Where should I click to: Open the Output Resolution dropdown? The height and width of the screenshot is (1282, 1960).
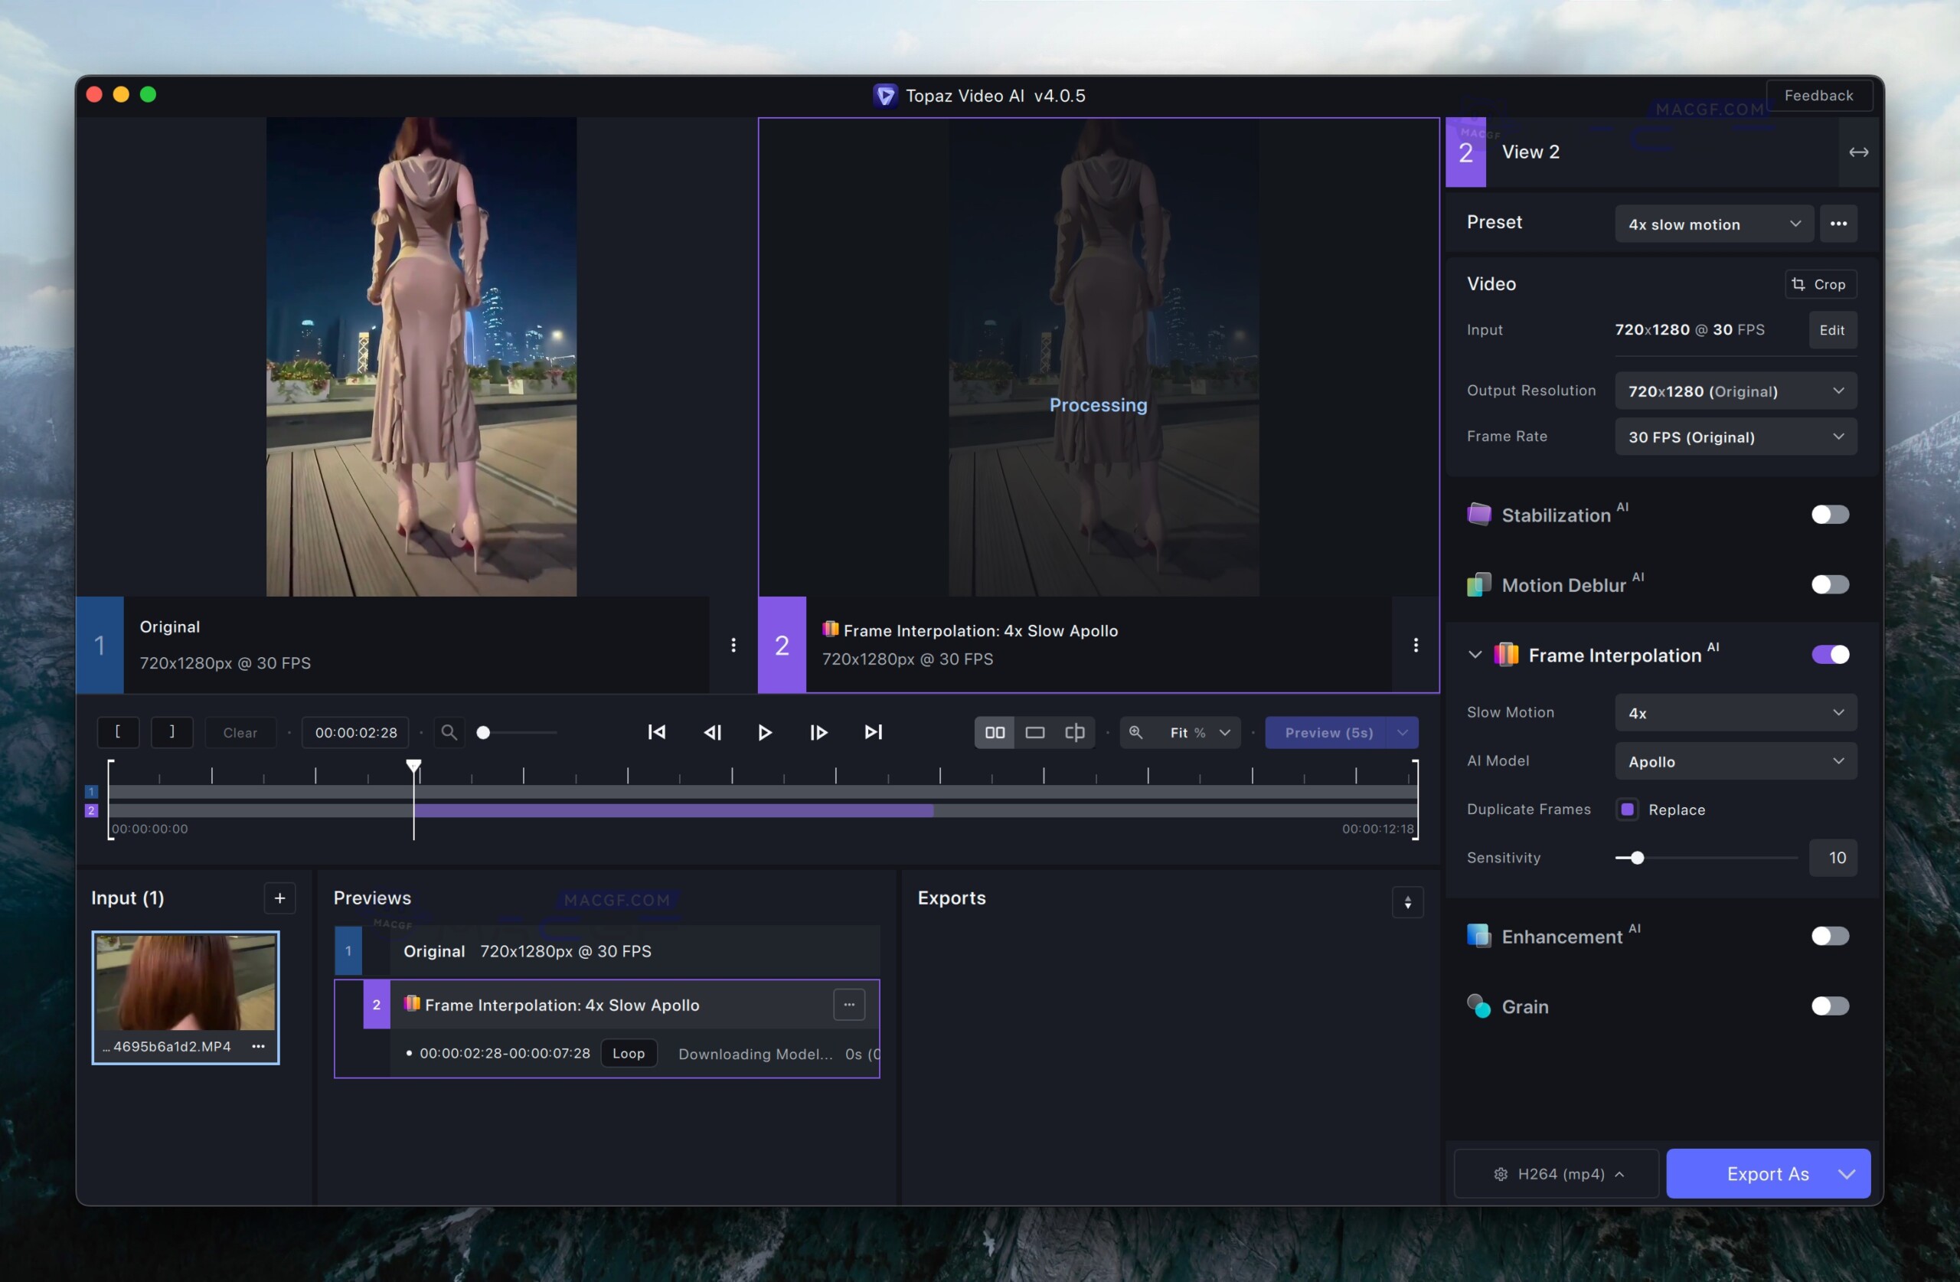pos(1734,391)
